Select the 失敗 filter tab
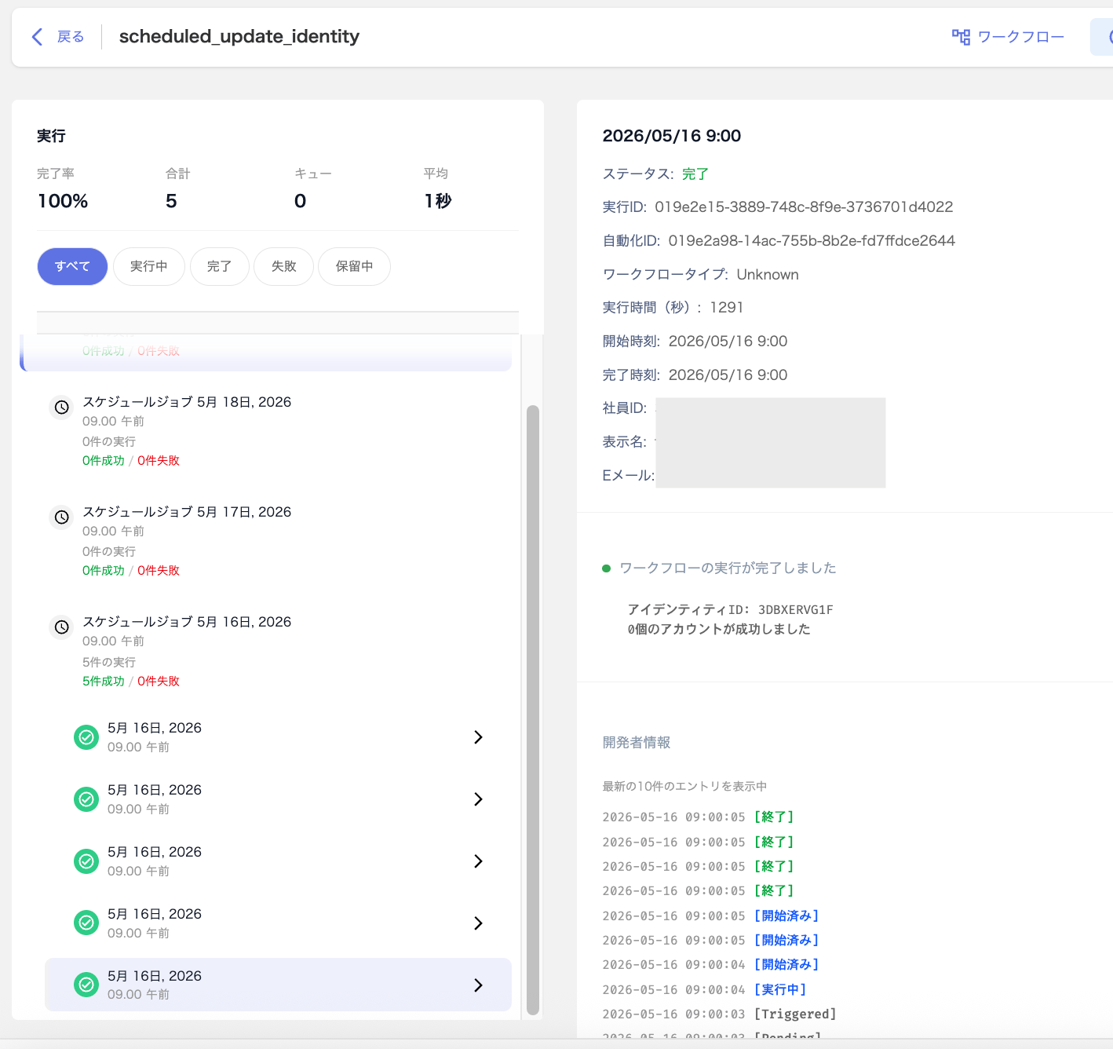 pyautogui.click(x=284, y=266)
